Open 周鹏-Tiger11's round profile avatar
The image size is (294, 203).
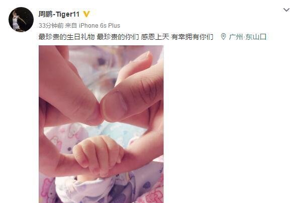(21, 19)
